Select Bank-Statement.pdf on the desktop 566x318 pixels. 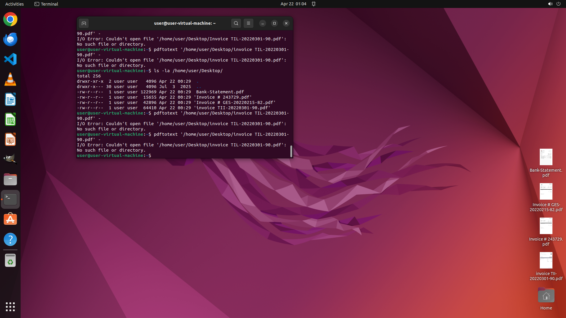pyautogui.click(x=546, y=158)
